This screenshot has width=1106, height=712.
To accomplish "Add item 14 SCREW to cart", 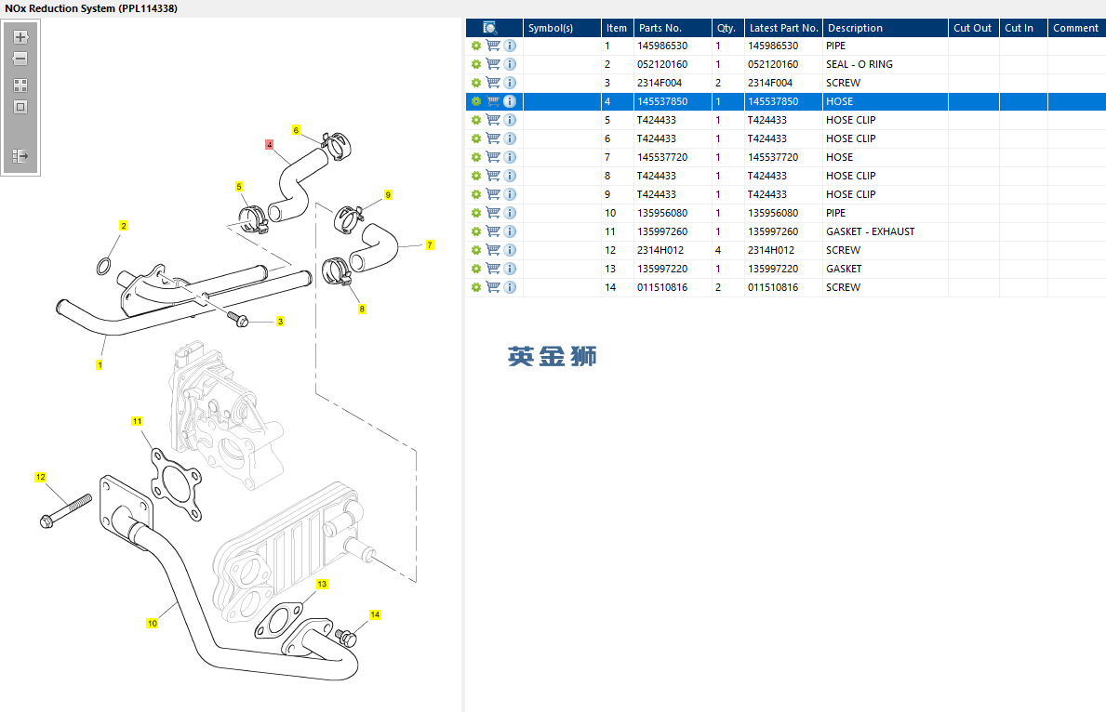I will tap(493, 287).
